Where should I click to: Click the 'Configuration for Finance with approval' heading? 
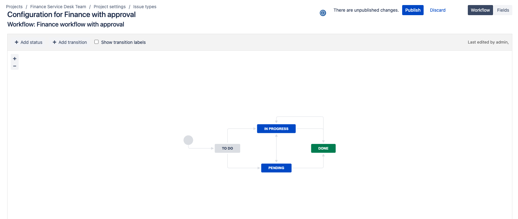pyautogui.click(x=71, y=15)
